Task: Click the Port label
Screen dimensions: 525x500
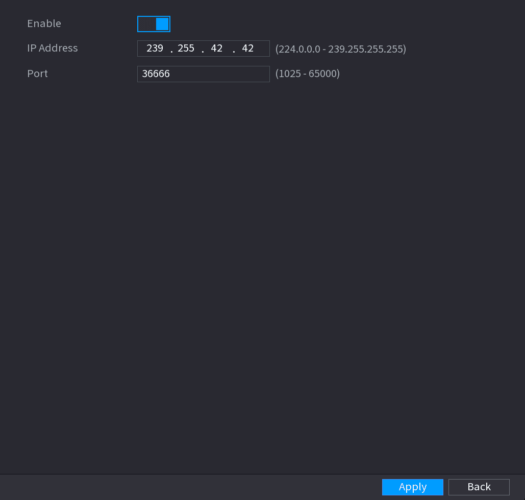Action: pyautogui.click(x=38, y=74)
